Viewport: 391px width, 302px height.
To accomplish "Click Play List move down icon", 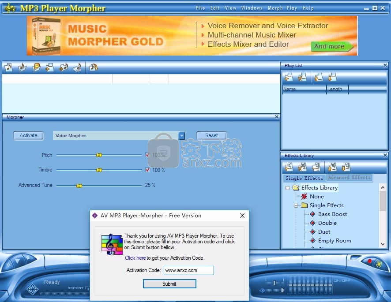I will [332, 77].
